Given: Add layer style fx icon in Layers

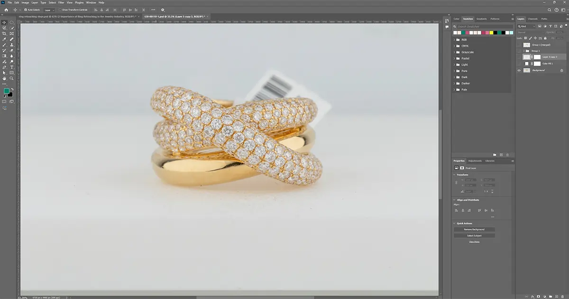Looking at the screenshot, I should click(x=532, y=297).
